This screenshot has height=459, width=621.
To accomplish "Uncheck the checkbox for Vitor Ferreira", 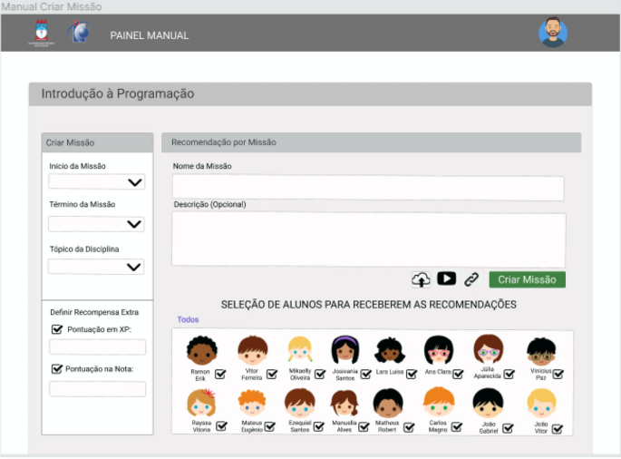I will click(271, 374).
